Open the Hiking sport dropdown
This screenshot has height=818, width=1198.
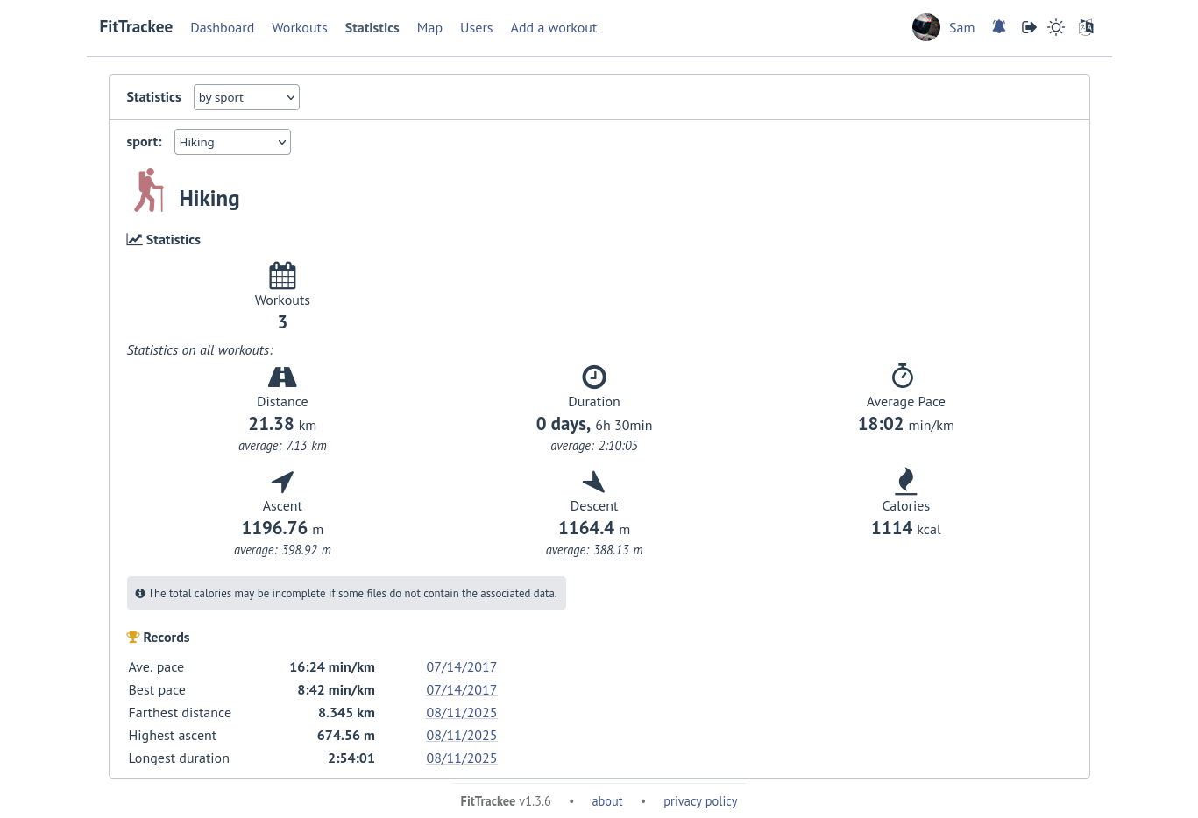(232, 142)
